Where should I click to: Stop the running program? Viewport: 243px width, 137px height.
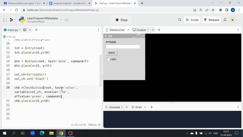pyautogui.click(x=121, y=20)
